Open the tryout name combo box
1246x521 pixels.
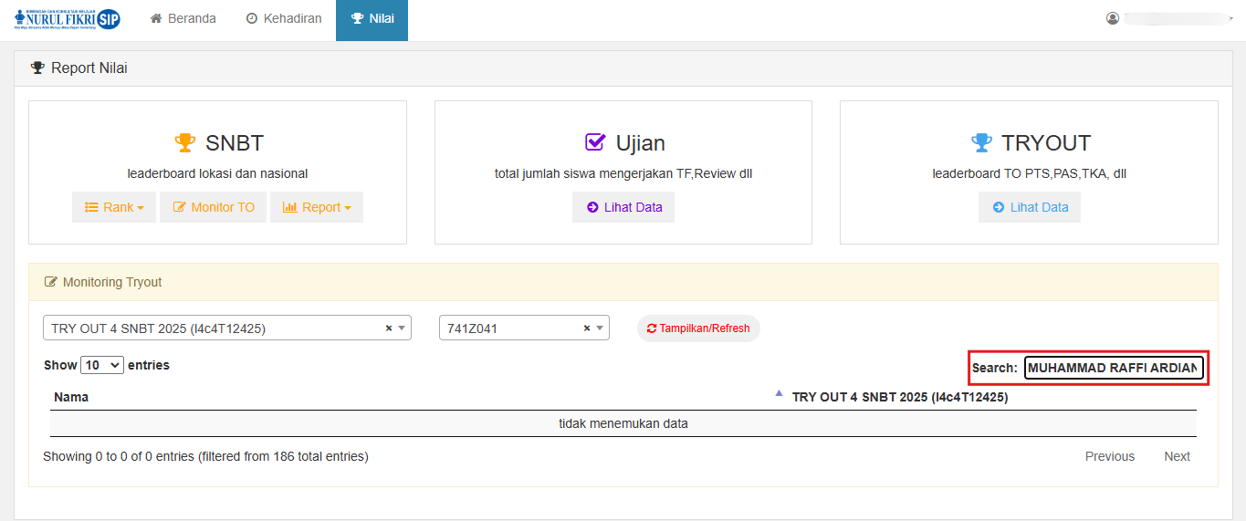pos(215,328)
